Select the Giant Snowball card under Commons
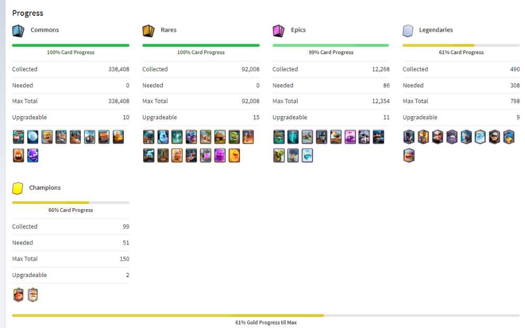The image size is (525, 328). click(x=33, y=137)
